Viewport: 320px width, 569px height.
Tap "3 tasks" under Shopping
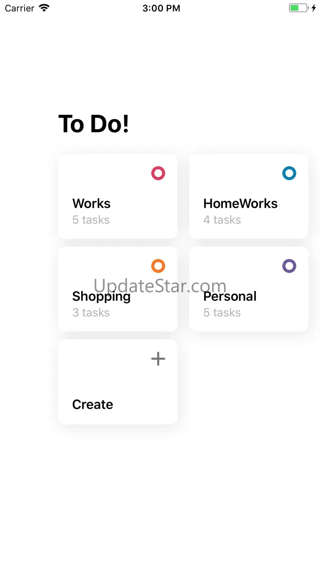coord(91,313)
